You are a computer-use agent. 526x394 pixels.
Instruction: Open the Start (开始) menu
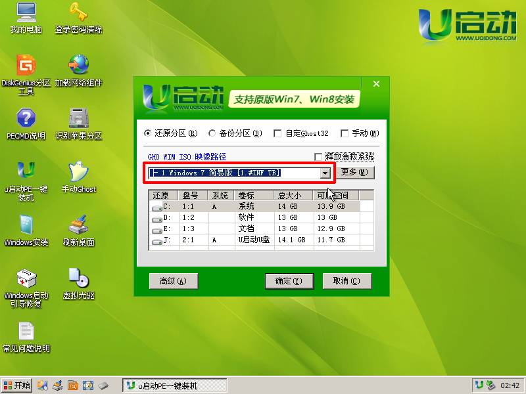[17, 385]
